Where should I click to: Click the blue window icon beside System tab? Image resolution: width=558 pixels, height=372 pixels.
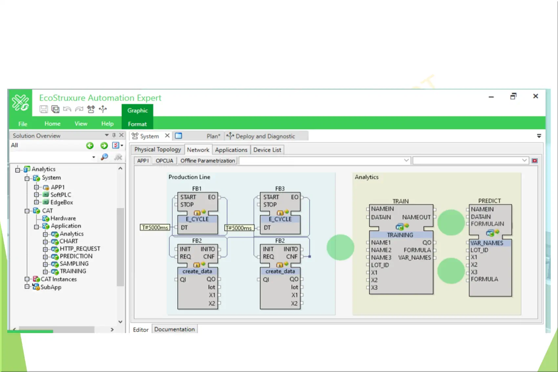coord(178,136)
